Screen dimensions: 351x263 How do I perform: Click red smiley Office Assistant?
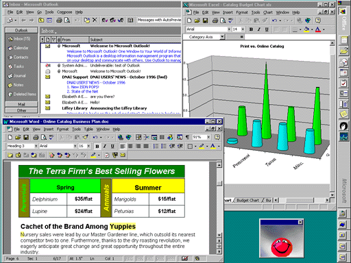282,247
